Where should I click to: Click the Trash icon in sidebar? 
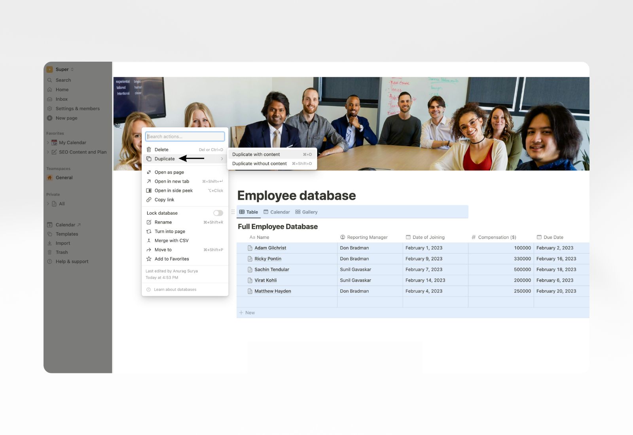[x=50, y=252]
